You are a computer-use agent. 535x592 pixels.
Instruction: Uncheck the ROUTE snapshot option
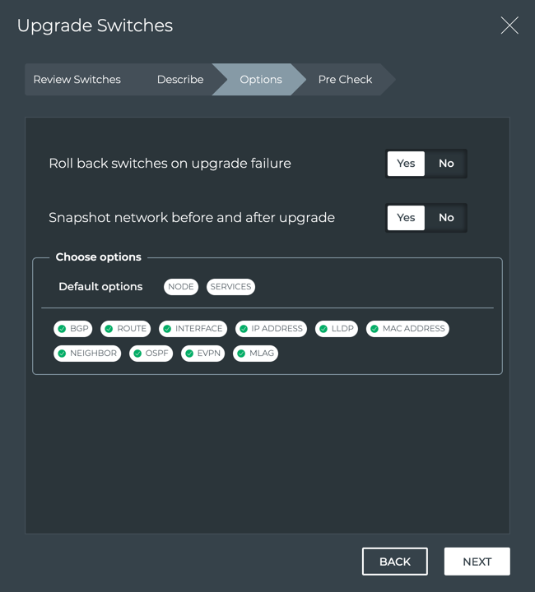pyautogui.click(x=109, y=329)
